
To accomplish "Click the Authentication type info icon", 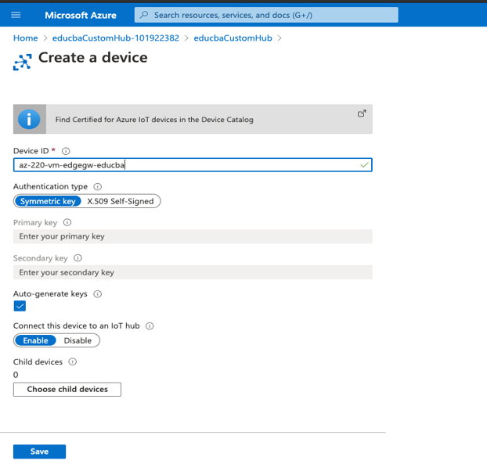I will [x=98, y=186].
